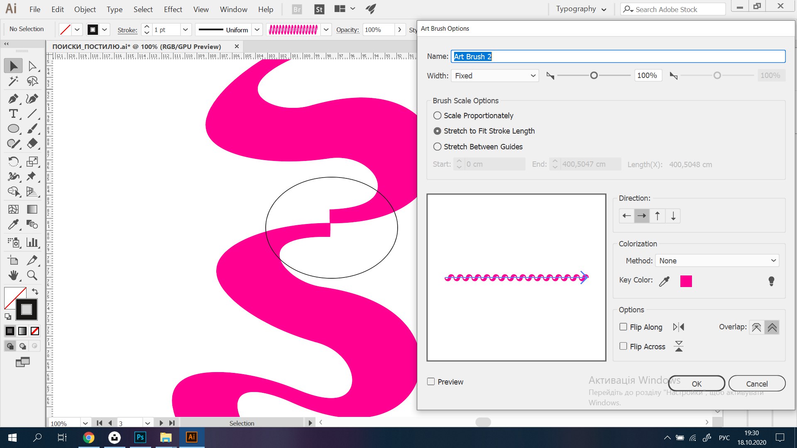Select the Type tool
This screenshot has width=797, height=448.
pos(13,114)
